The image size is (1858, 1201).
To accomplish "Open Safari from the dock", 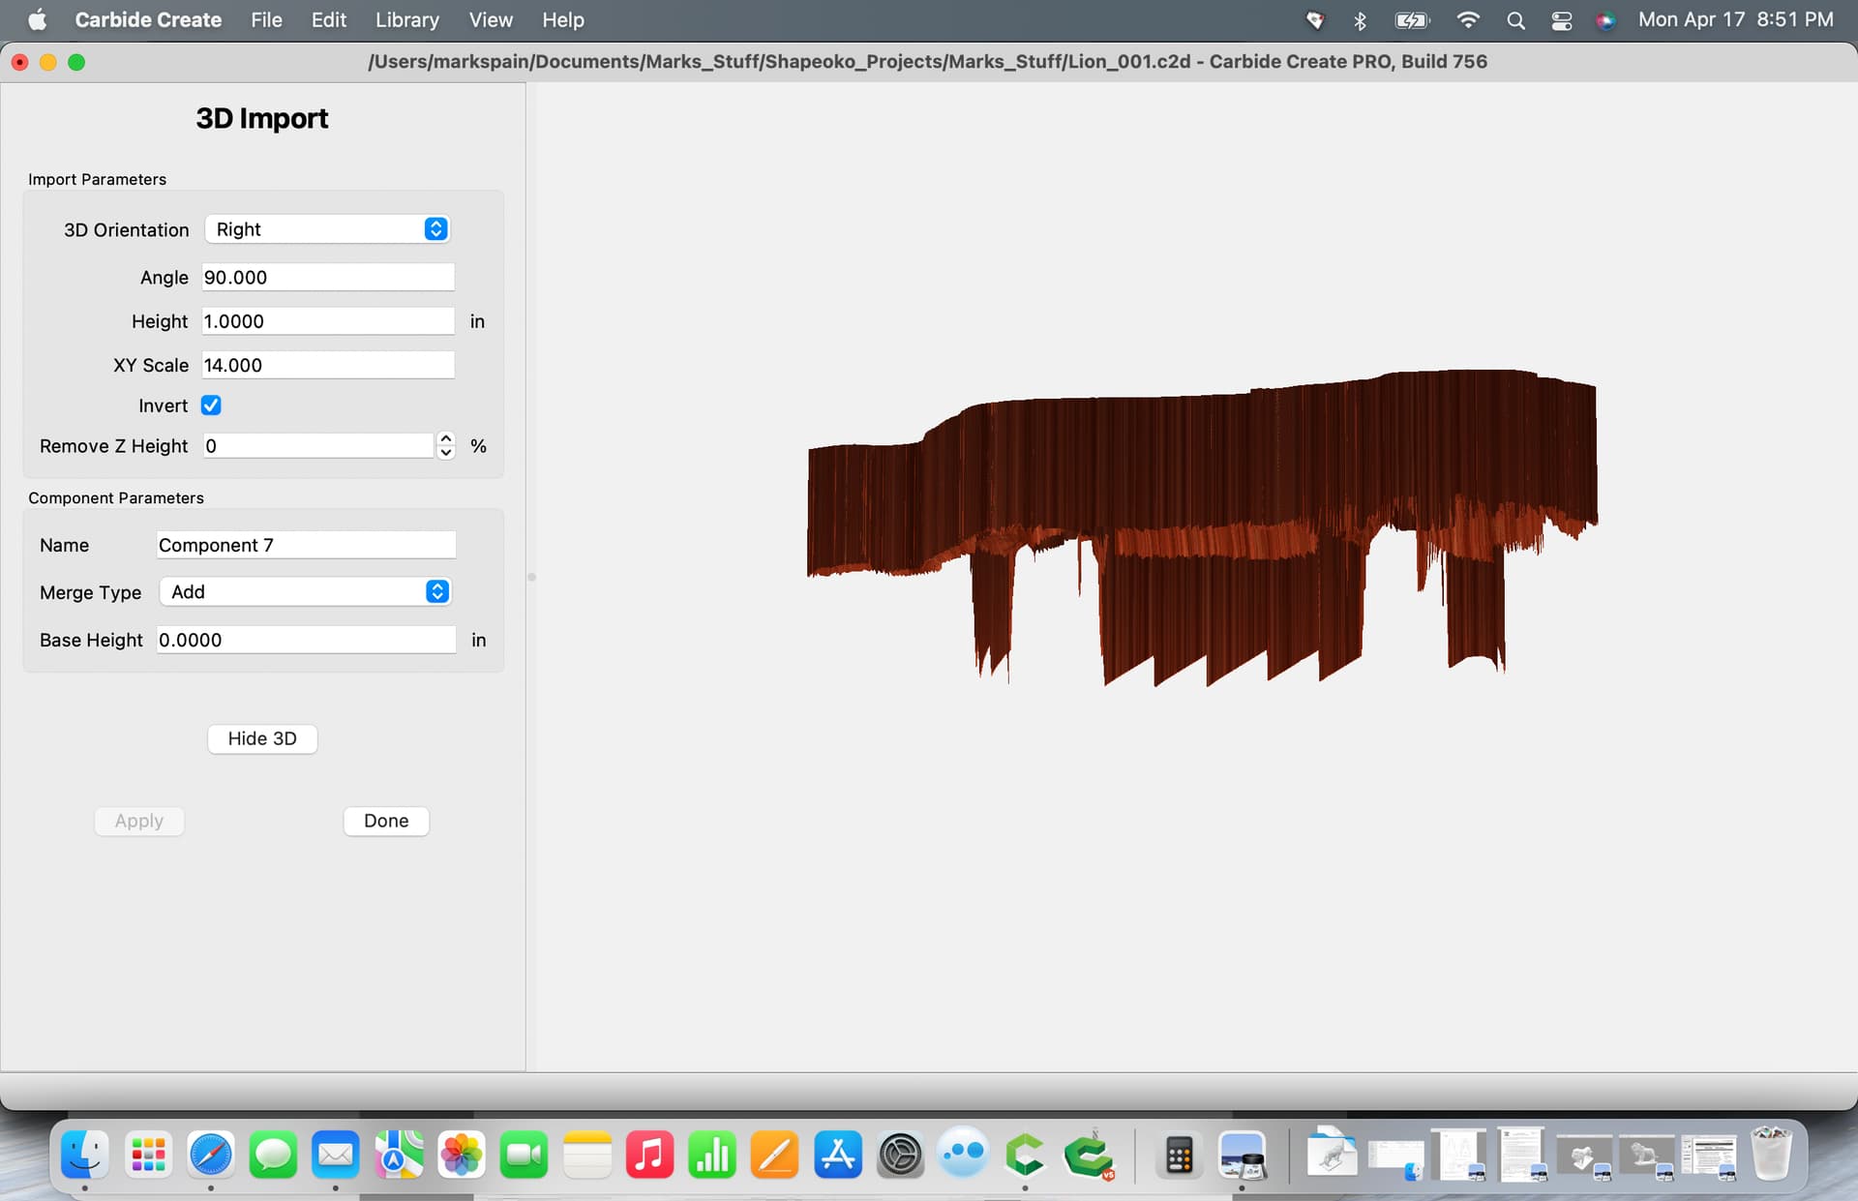I will point(211,1155).
